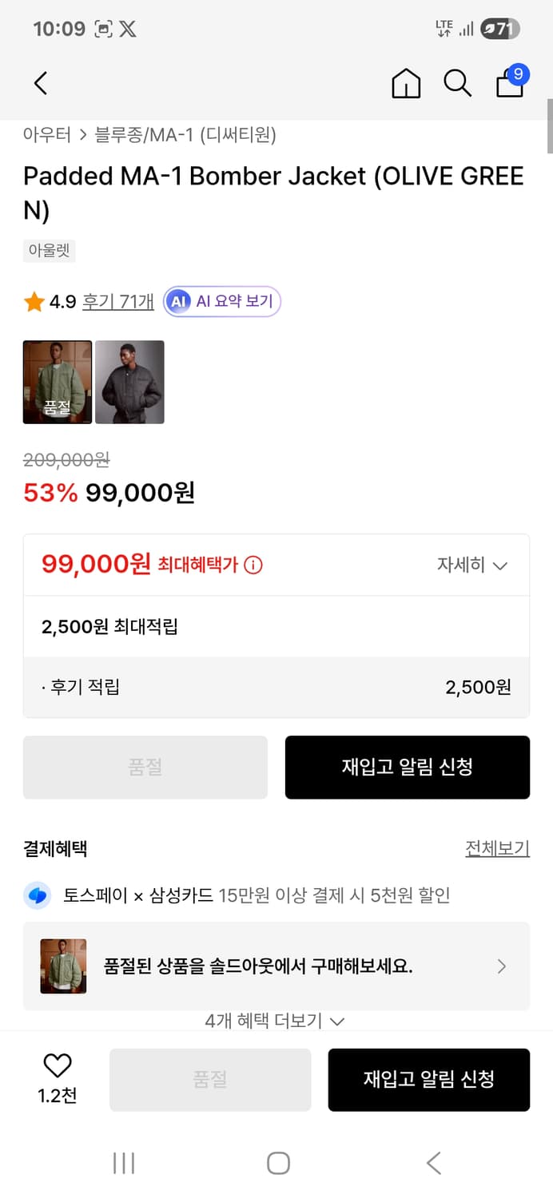This screenshot has width=553, height=1198.
Task: Expand 4개 혜택 더보기
Action: tap(275, 1021)
